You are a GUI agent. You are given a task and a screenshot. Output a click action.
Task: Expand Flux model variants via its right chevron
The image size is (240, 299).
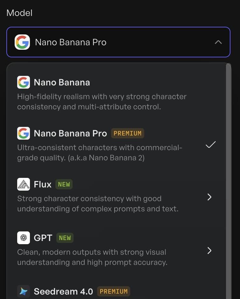[x=209, y=197]
